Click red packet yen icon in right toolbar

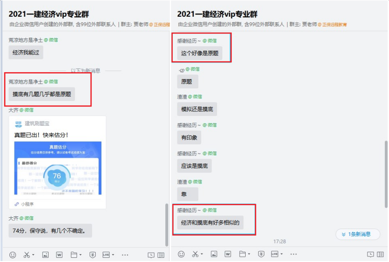261,254
